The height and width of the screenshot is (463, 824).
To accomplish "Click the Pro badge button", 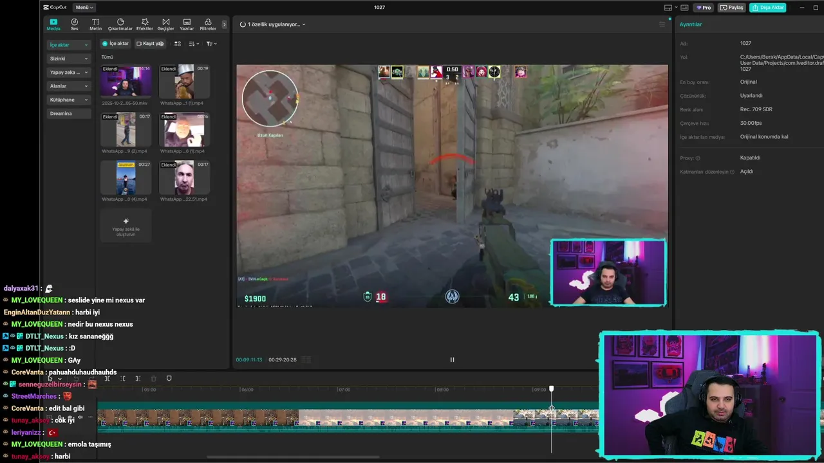I will click(703, 8).
